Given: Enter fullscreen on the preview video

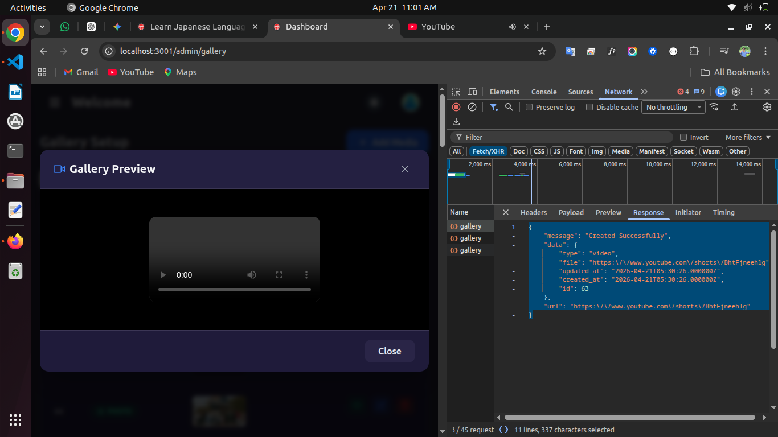Looking at the screenshot, I should pos(279,275).
